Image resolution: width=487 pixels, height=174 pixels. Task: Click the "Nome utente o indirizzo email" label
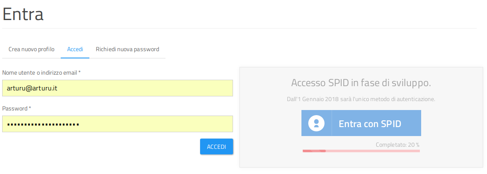coord(39,72)
